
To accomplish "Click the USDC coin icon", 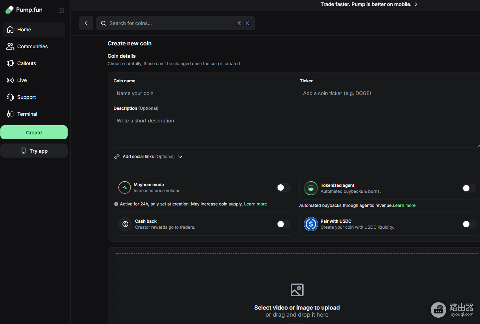I will click(311, 224).
